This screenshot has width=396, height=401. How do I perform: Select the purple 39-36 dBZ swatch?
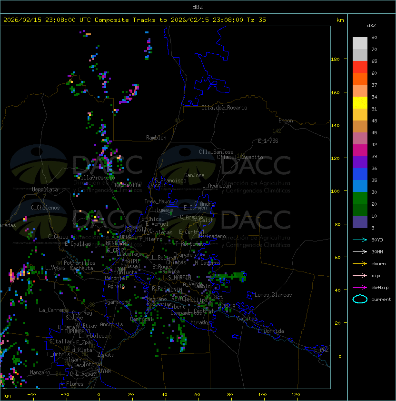[x=360, y=162]
